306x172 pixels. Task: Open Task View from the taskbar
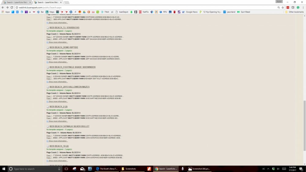pyautogui.click(x=66, y=169)
